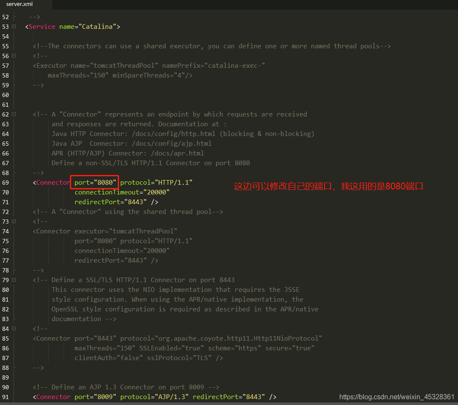This screenshot has height=405, width=458.
Task: Click line number 91 in the gutter
Action: click(6, 397)
